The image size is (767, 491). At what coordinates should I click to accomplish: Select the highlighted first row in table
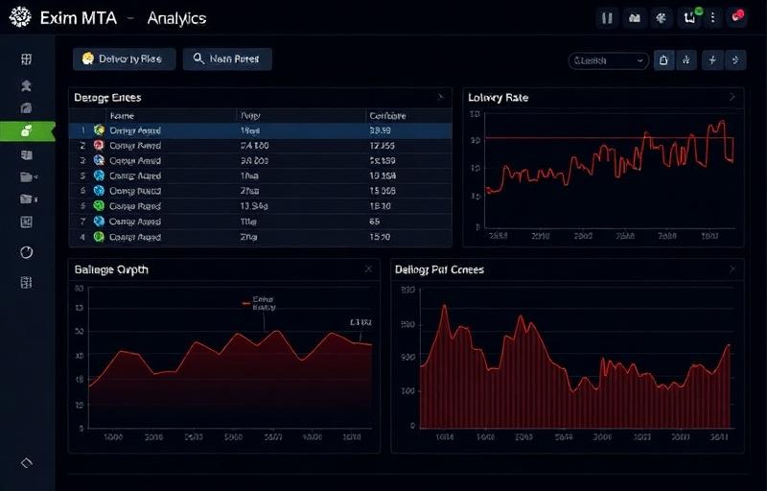pos(259,130)
